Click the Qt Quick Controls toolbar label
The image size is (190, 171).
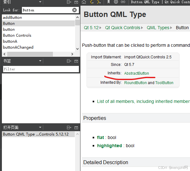tap(177, 2)
